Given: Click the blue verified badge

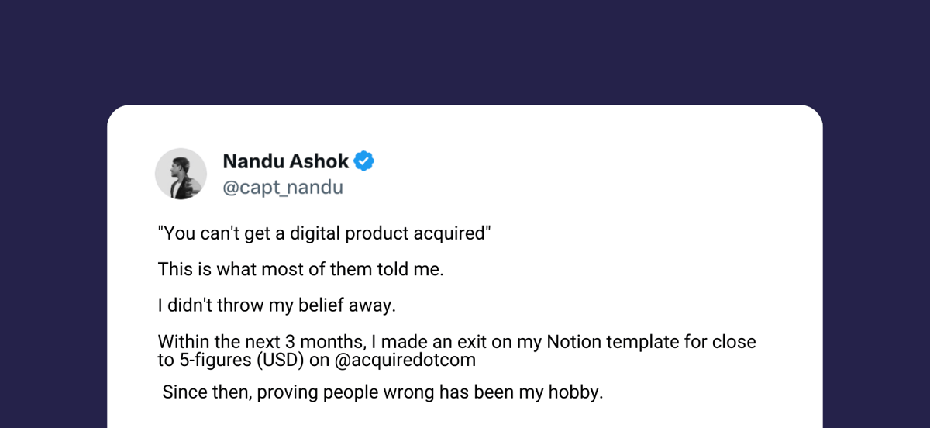Looking at the screenshot, I should tap(364, 161).
